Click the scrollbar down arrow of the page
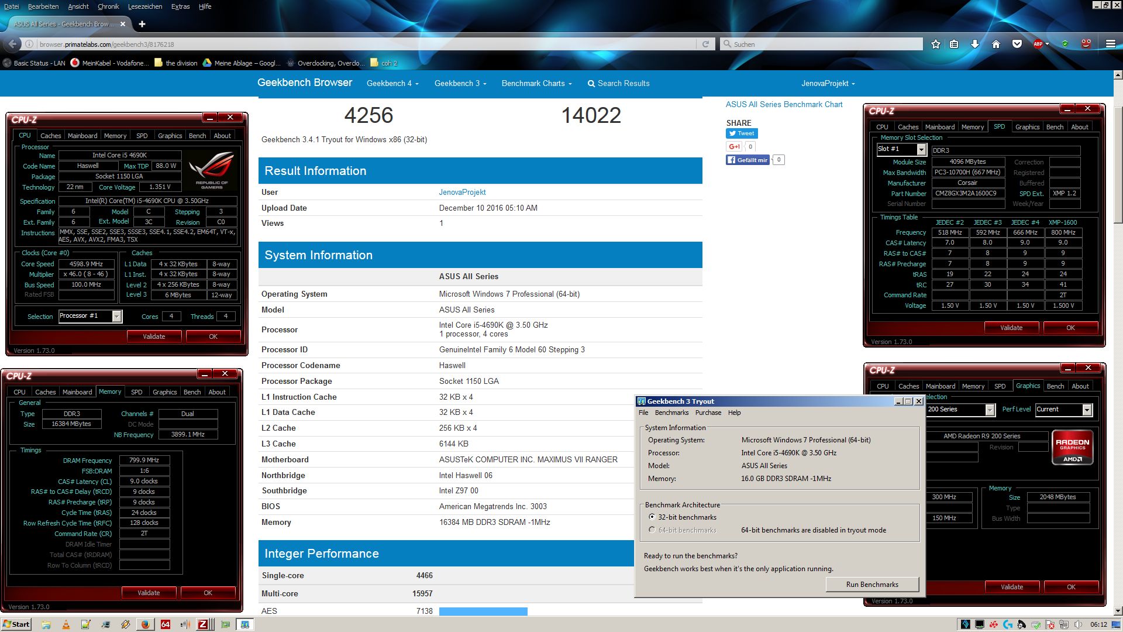Viewport: 1123px width, 632px height. click(x=1118, y=611)
